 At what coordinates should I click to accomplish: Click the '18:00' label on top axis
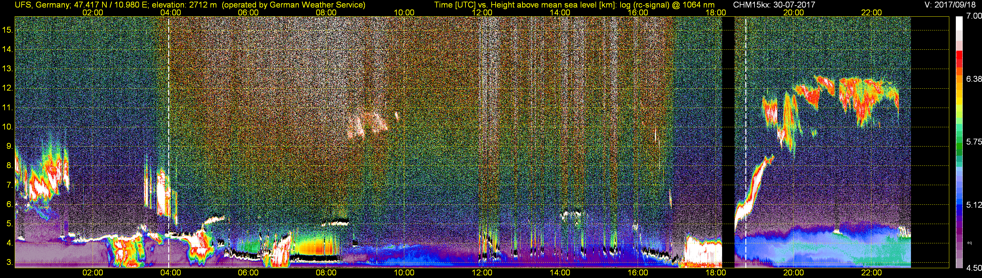[716, 12]
